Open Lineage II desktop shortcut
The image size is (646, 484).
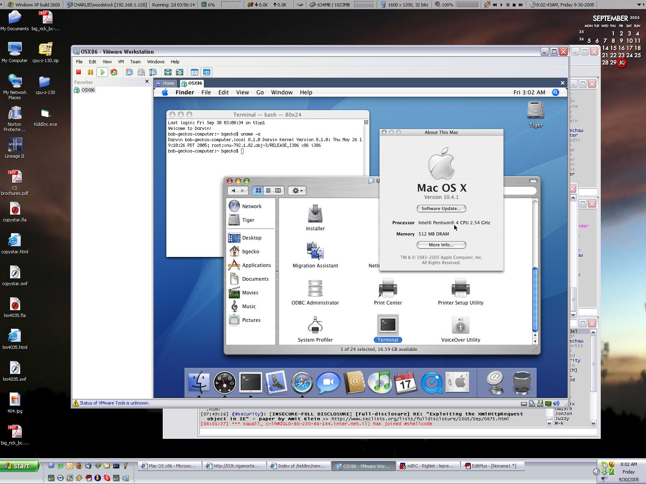click(x=15, y=148)
